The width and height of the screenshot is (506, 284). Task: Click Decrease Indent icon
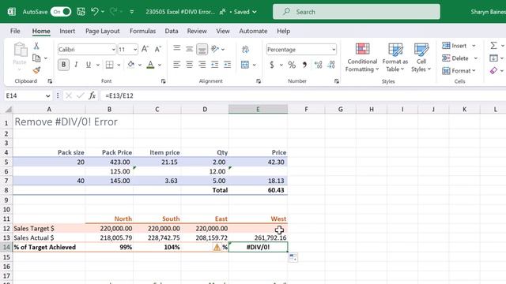[214, 65]
